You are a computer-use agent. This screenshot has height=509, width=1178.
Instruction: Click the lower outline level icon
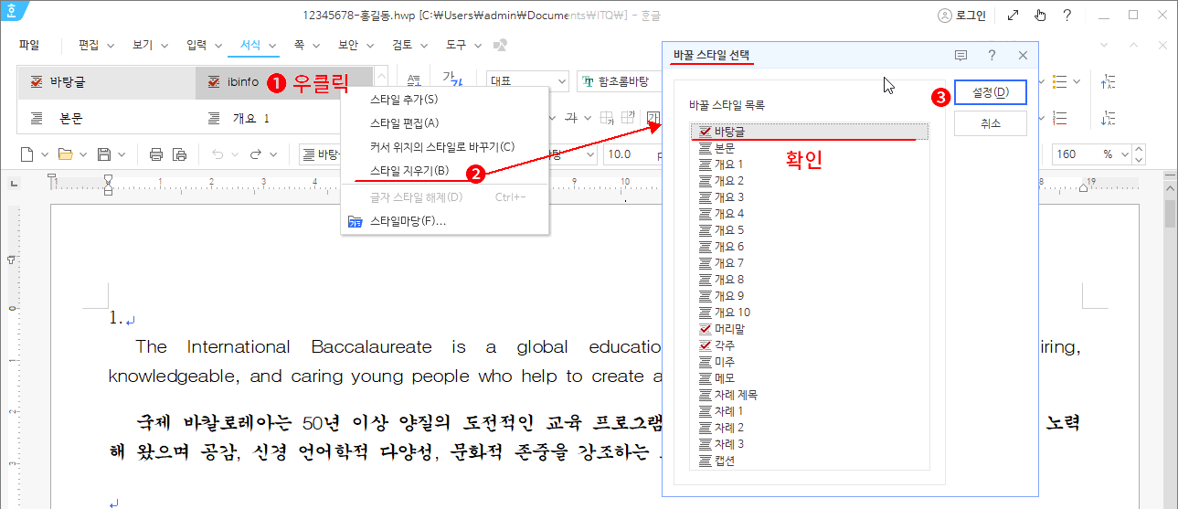click(x=1109, y=118)
